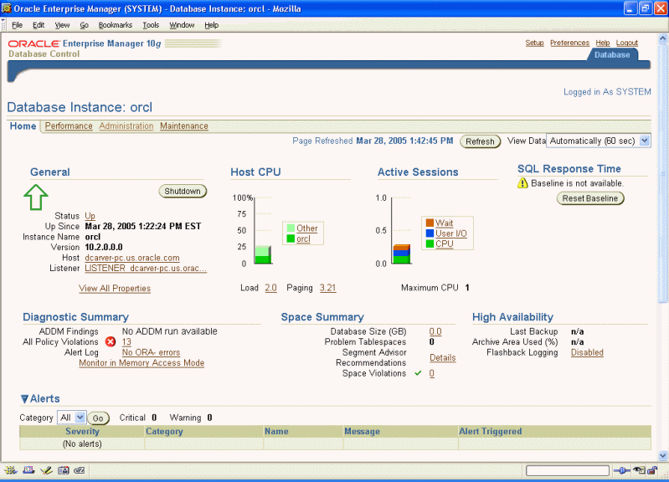Switch to the Performance tab
Screen dimensions: 669x482
(69, 126)
